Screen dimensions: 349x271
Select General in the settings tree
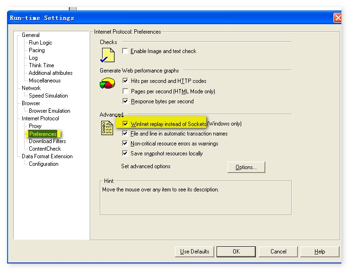(x=31, y=35)
